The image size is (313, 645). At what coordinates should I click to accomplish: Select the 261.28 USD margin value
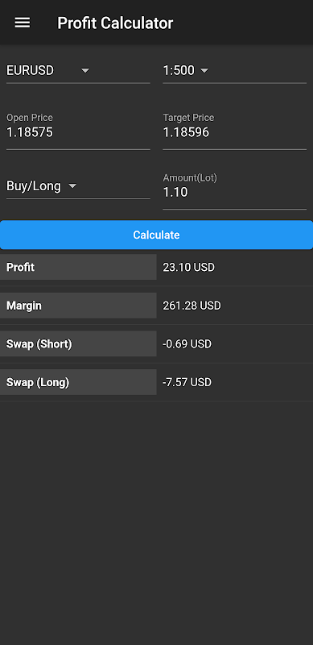click(192, 306)
